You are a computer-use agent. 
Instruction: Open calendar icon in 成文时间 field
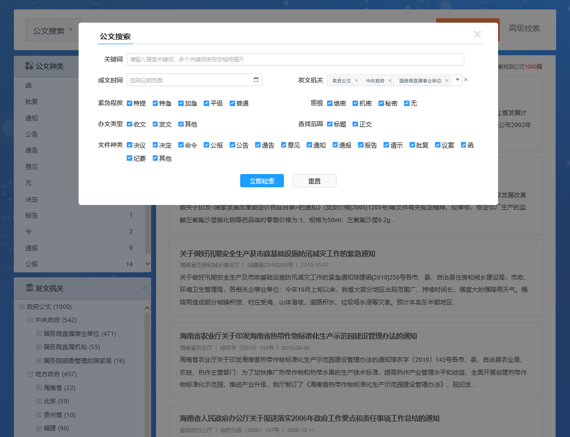pyautogui.click(x=256, y=80)
